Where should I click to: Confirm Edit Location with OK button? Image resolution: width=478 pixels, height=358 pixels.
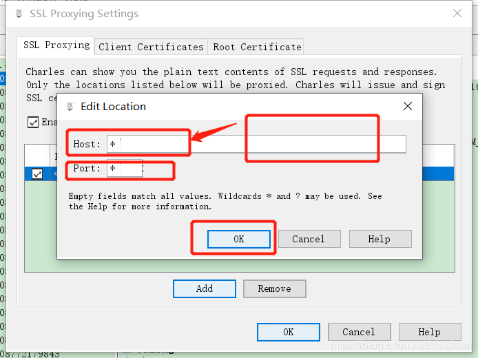[x=239, y=239]
